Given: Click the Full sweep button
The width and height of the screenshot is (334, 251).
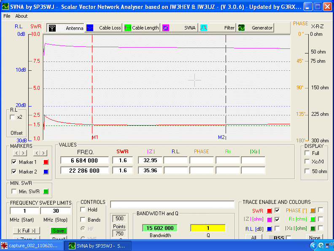Looking at the screenshot, I should 26,230.
